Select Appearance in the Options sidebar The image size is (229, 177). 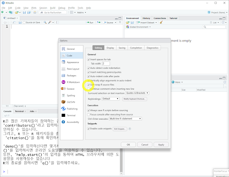tap(72, 62)
